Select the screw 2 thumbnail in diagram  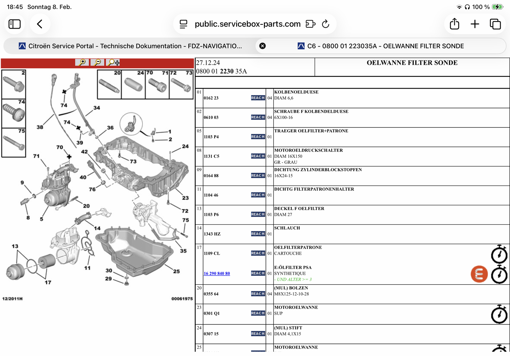14,84
